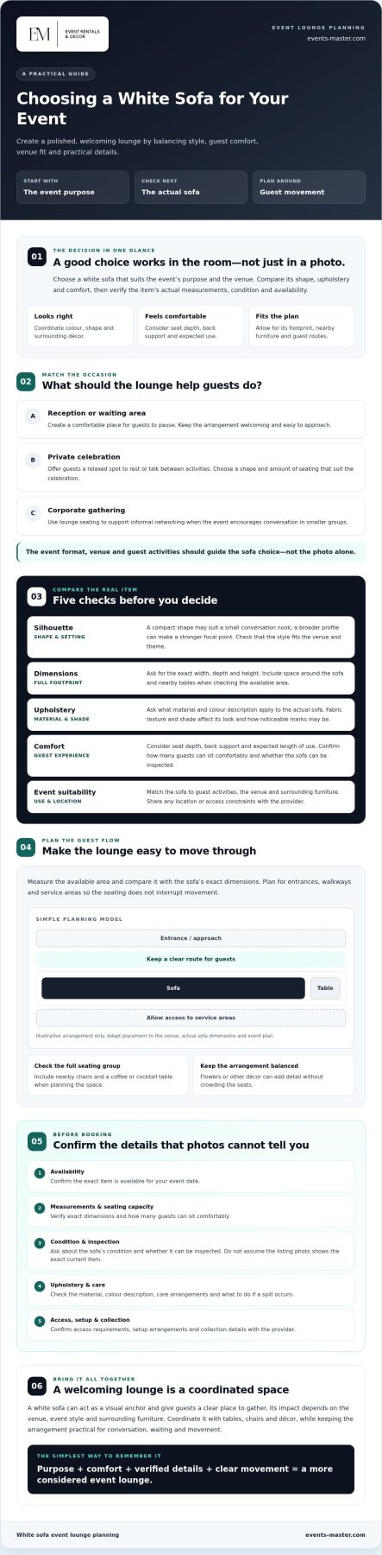
Task: Click the EM Event Rentals & Decor logo
Action: click(63, 34)
